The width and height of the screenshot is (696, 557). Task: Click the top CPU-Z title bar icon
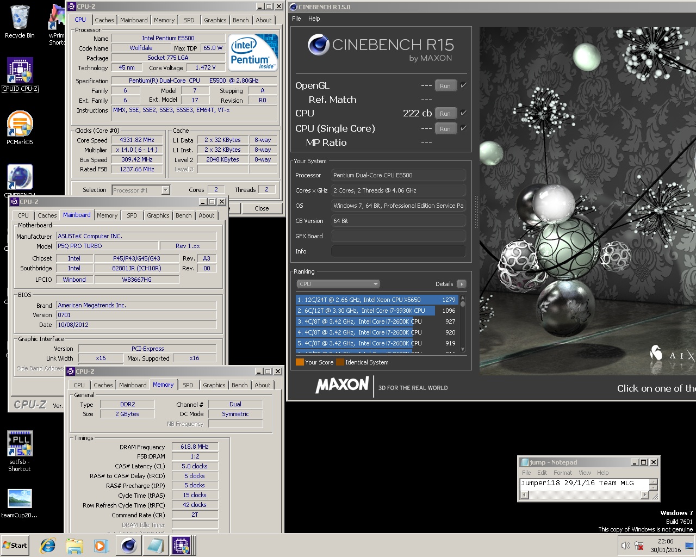pyautogui.click(x=72, y=7)
